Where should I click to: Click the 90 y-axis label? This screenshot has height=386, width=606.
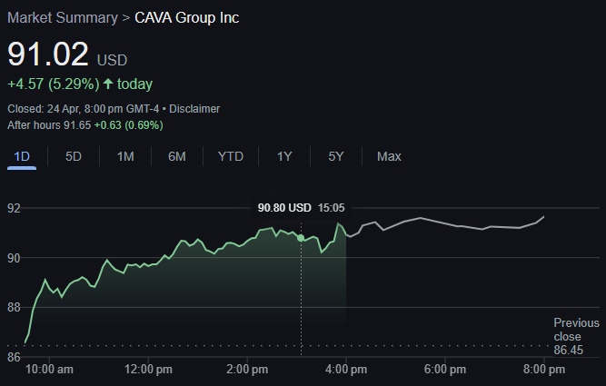pos(14,258)
